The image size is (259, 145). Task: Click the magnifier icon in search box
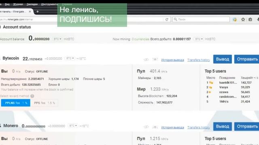(175, 19)
